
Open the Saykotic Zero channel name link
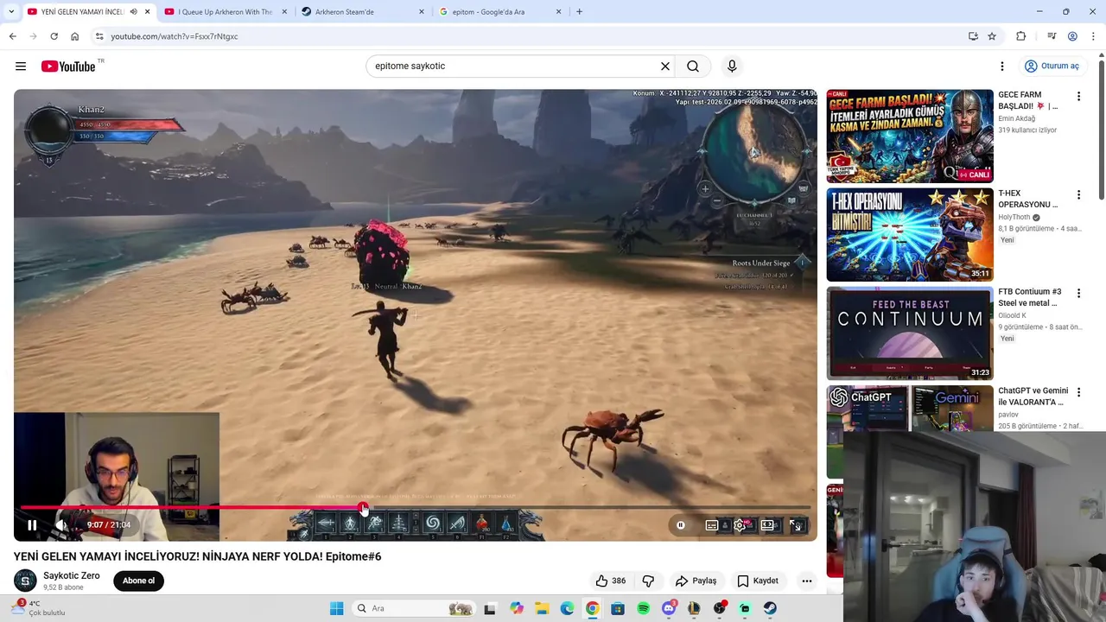72,575
